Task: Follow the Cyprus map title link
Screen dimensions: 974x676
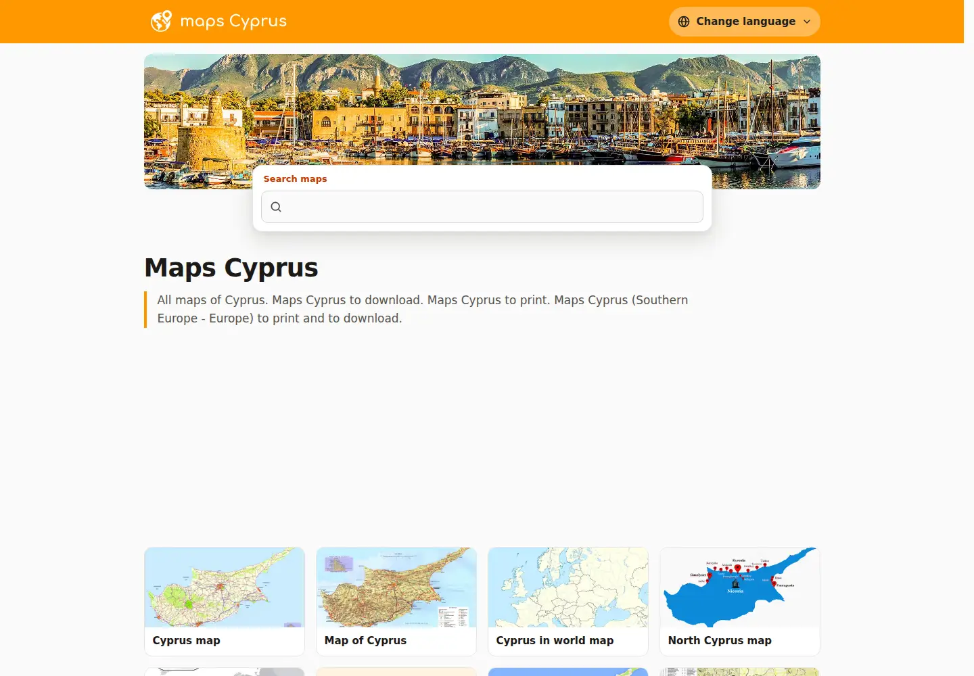Action: (x=187, y=640)
